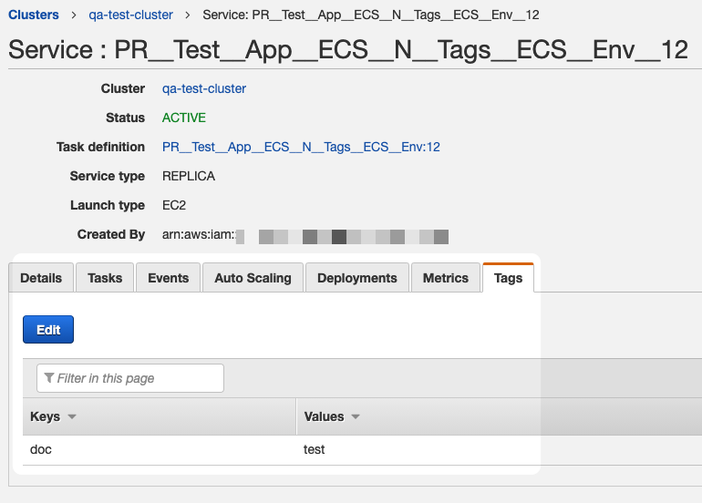This screenshot has width=702, height=503.
Task: Click the REPLICA service type value
Action: pos(189,176)
